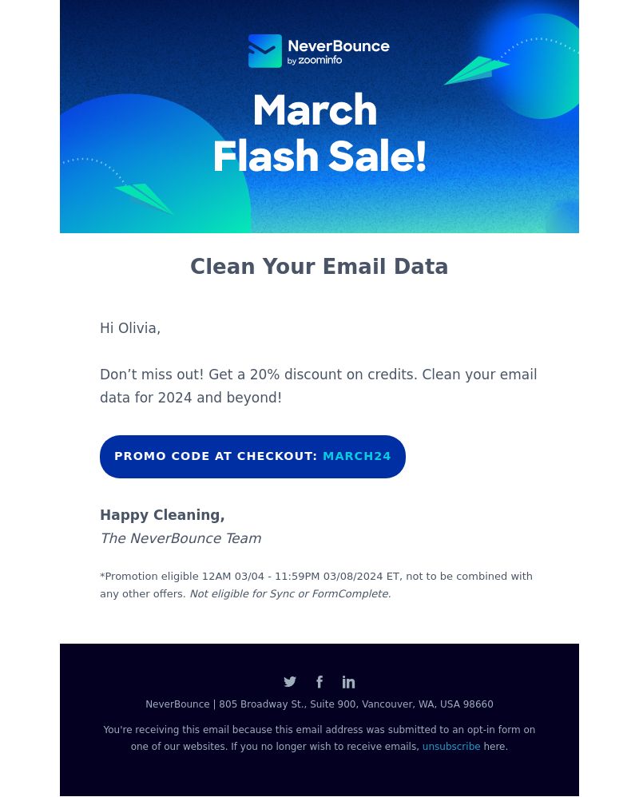Click the 'Promo code at checkout' button
Image resolution: width=639 pixels, height=797 pixels.
252,457
